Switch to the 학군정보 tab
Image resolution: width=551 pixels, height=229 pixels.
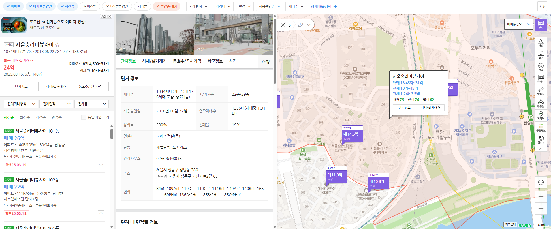215,61
